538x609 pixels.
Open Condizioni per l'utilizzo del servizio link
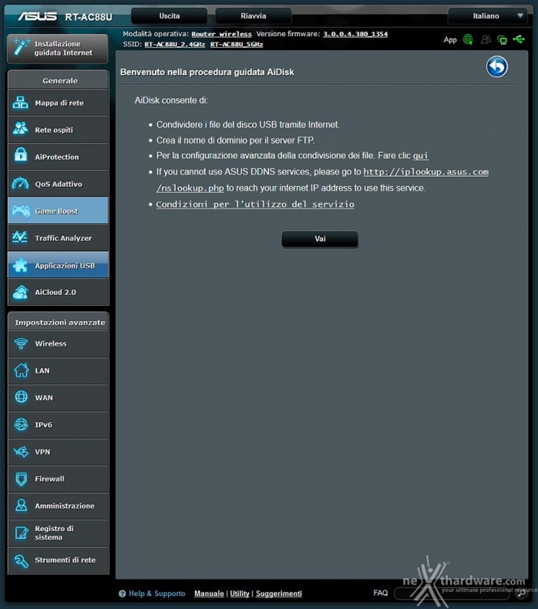[255, 205]
